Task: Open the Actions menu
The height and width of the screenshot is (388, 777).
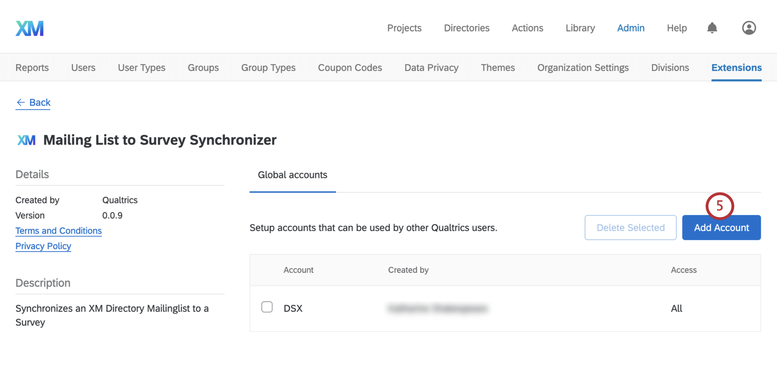Action: tap(527, 28)
